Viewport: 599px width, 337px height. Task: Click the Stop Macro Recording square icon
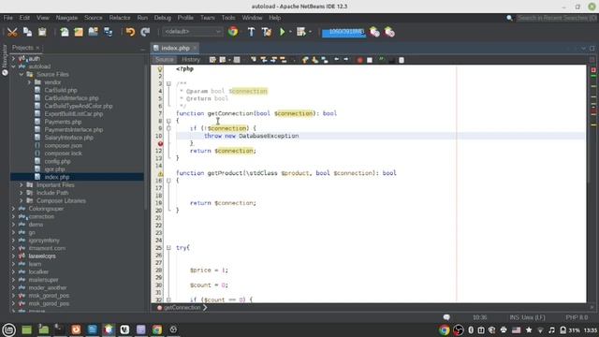pos(370,60)
